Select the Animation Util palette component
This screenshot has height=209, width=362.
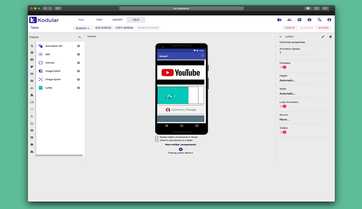[60, 46]
